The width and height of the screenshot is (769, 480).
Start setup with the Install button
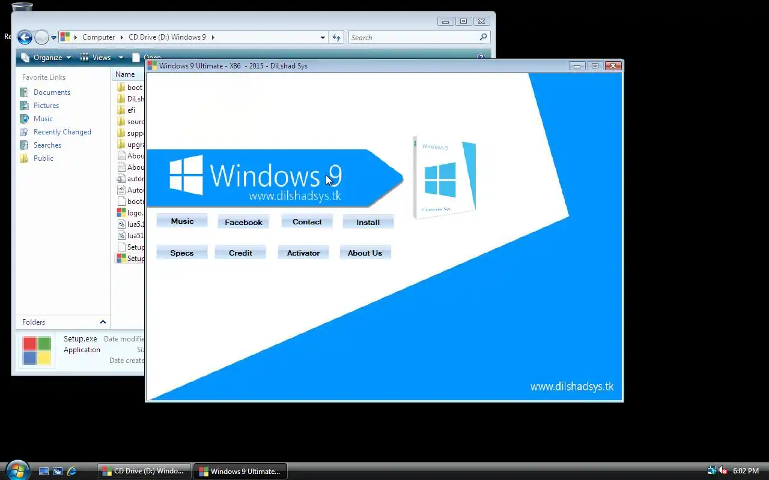[368, 222]
